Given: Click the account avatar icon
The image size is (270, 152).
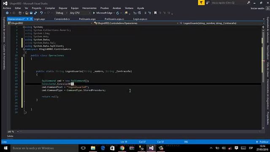Looking at the screenshot, I should point(268,8).
